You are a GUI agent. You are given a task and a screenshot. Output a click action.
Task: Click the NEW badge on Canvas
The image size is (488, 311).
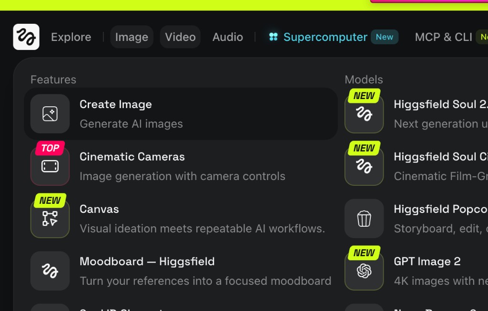tap(50, 201)
